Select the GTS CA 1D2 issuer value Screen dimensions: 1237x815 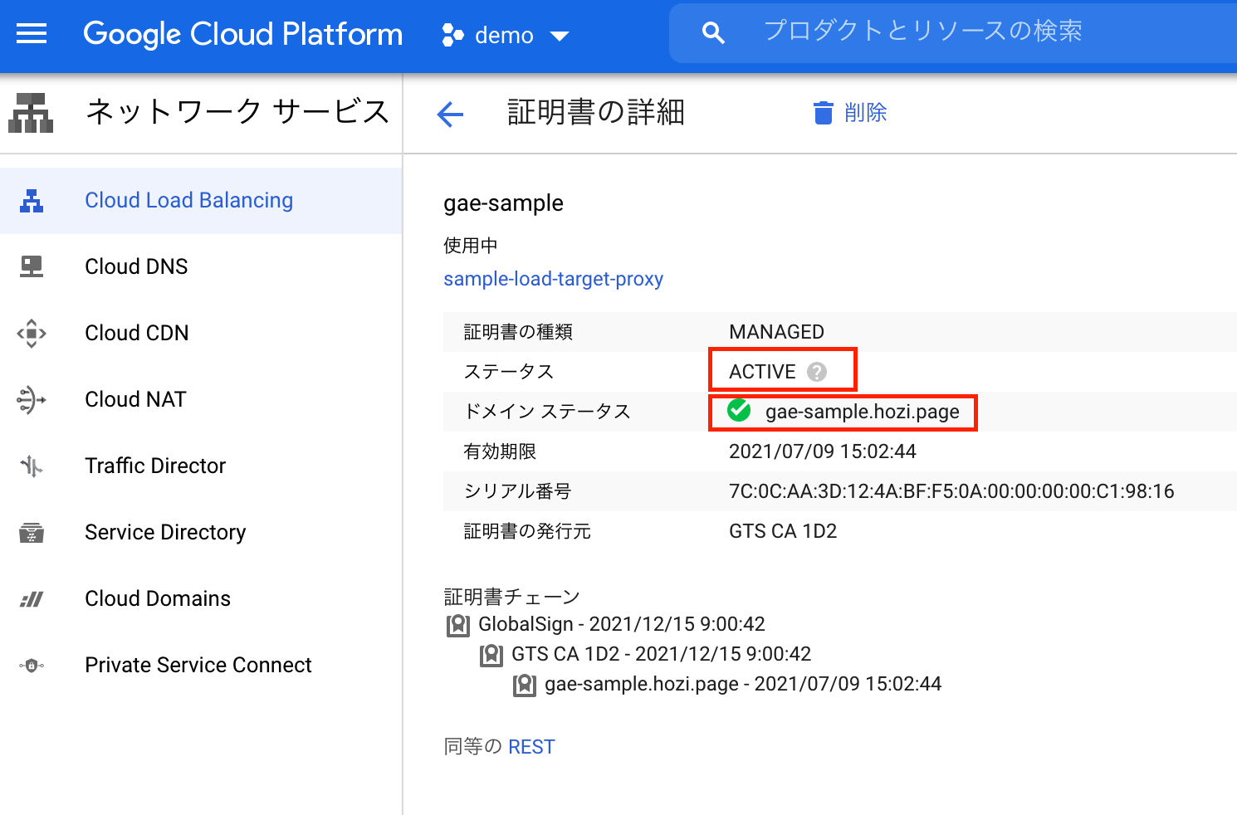(x=783, y=531)
